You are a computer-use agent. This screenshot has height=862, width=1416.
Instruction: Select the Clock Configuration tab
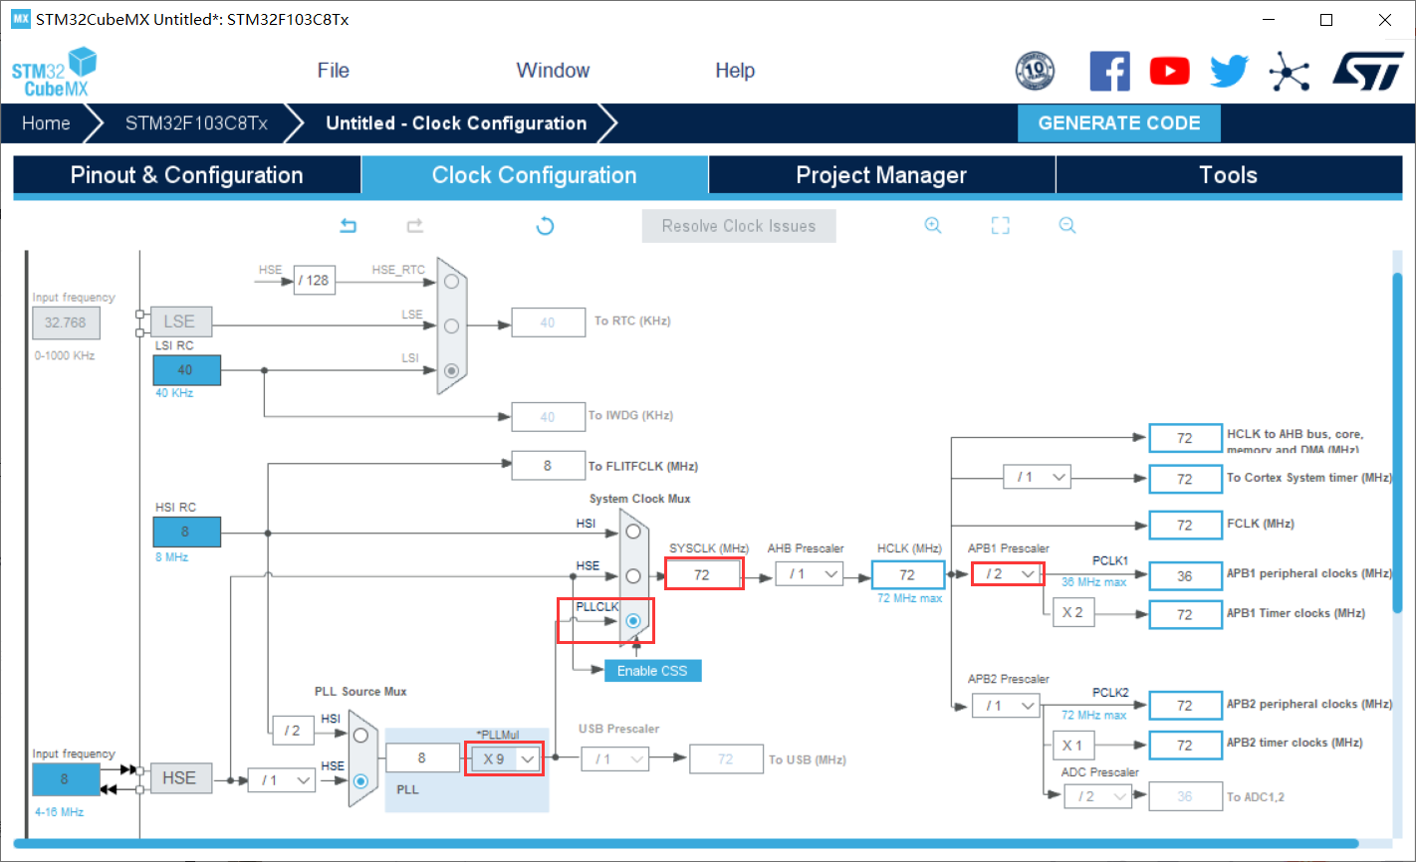[535, 175]
